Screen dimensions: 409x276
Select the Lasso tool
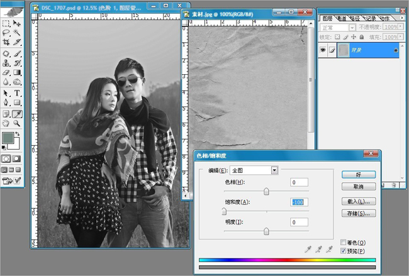tap(6, 33)
